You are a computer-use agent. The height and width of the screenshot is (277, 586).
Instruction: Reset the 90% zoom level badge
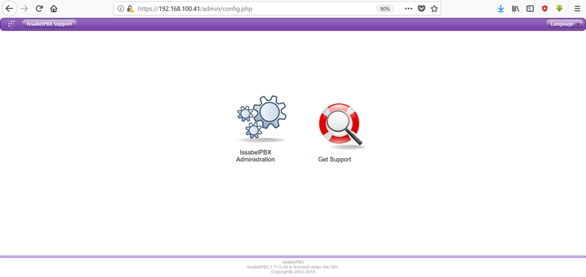[x=385, y=8]
